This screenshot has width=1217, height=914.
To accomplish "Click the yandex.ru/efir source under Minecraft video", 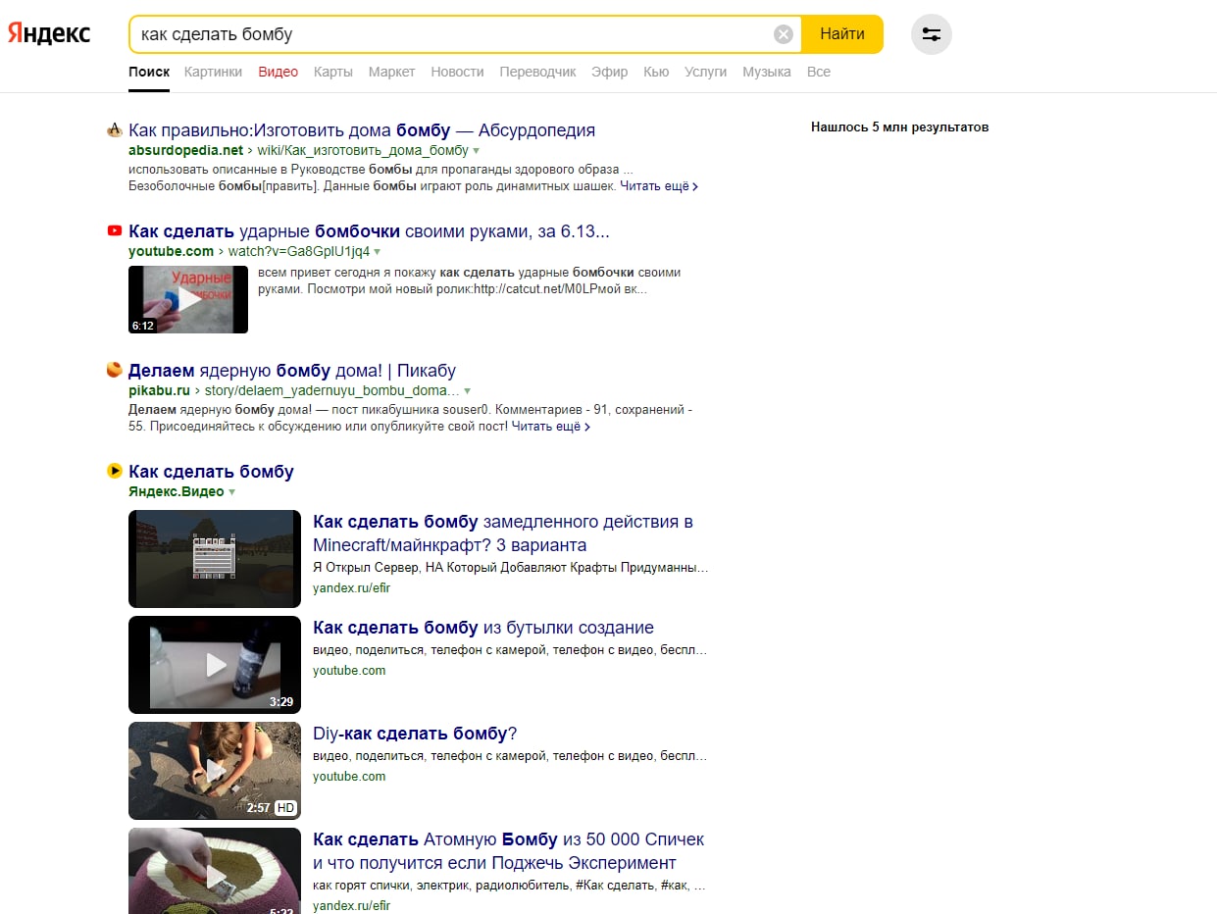I will pos(351,588).
